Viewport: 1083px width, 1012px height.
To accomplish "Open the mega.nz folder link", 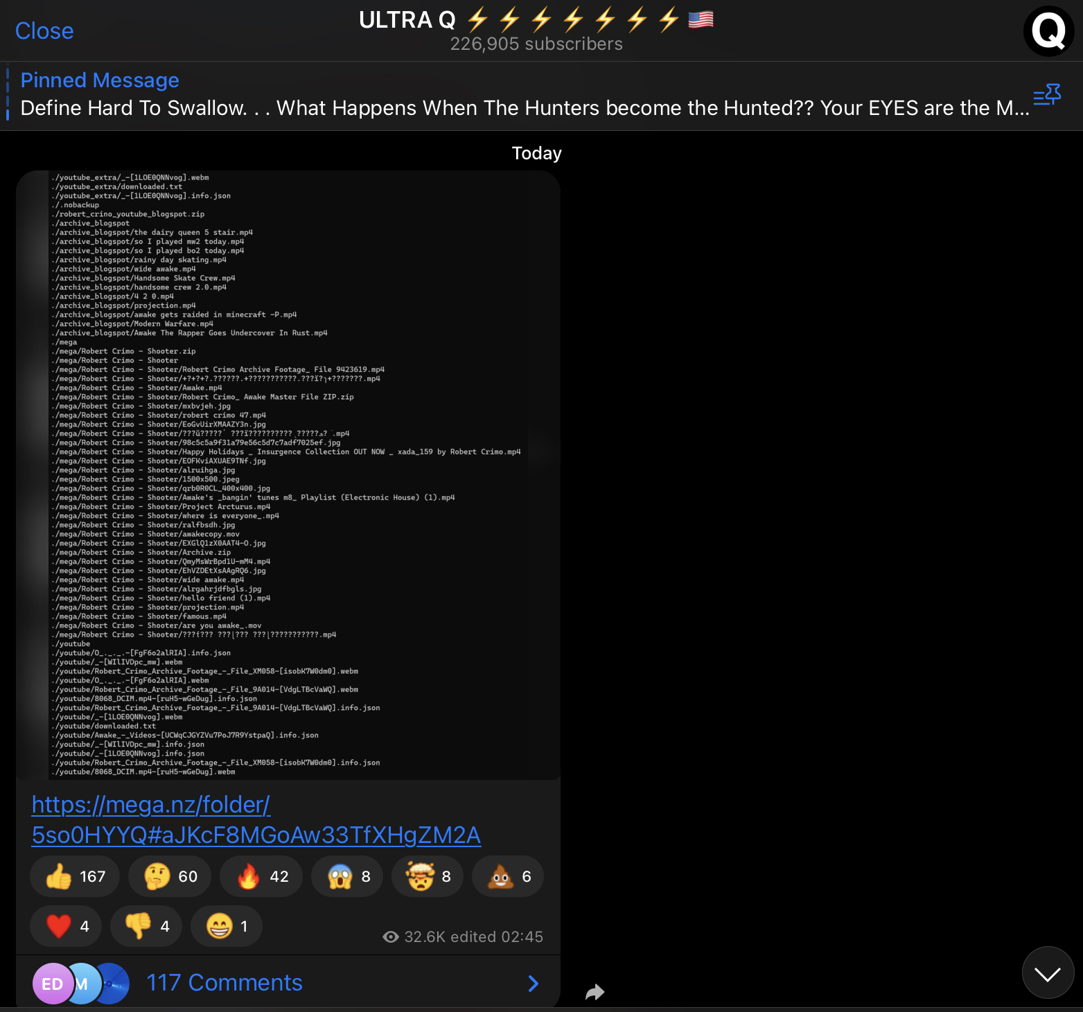I will tap(256, 819).
